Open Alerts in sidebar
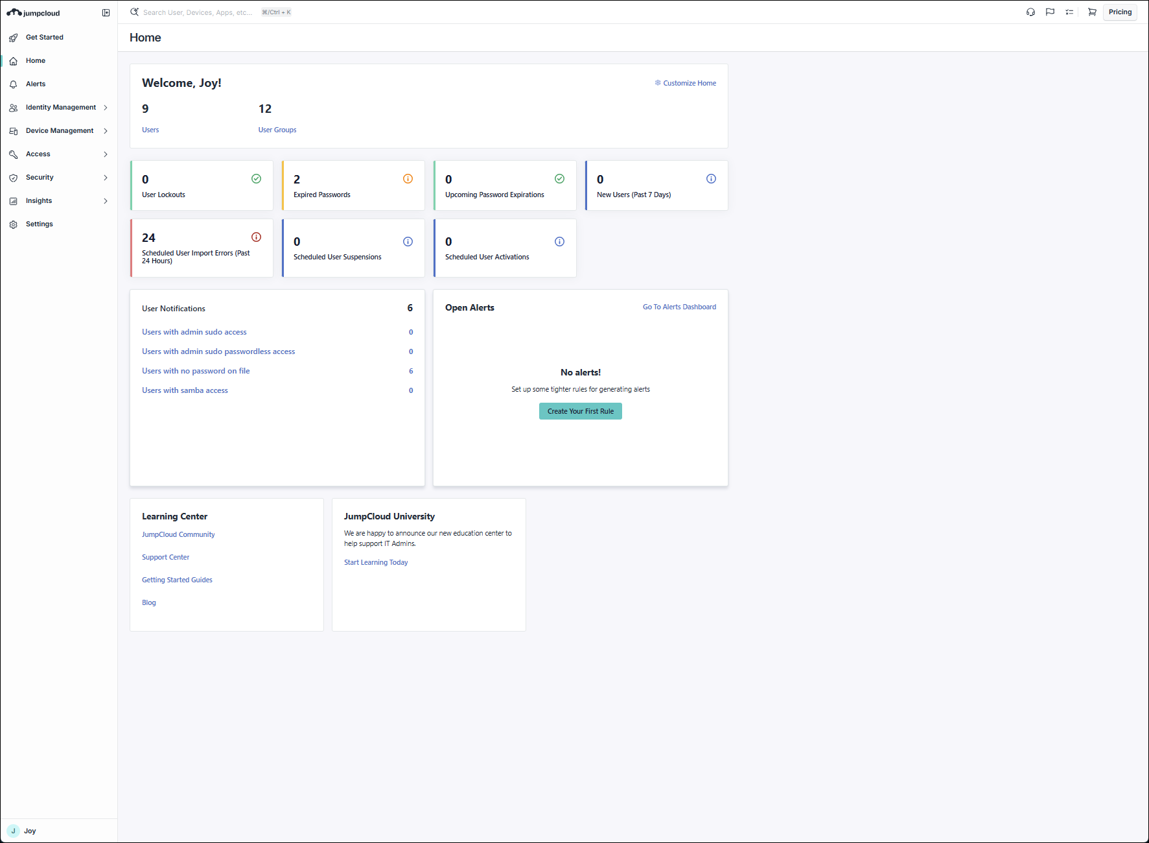 [x=36, y=84]
